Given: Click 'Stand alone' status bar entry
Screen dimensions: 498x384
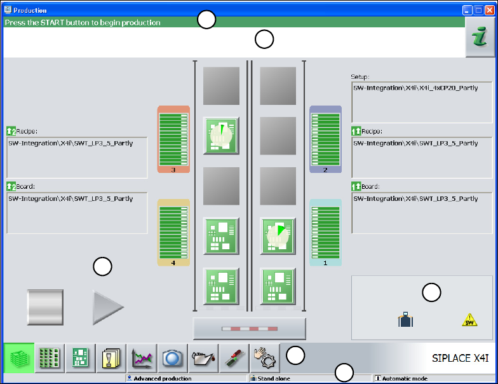Looking at the screenshot, I should [x=274, y=379].
